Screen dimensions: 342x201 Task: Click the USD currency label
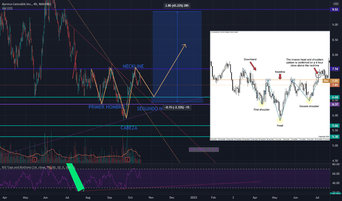[336, 4]
